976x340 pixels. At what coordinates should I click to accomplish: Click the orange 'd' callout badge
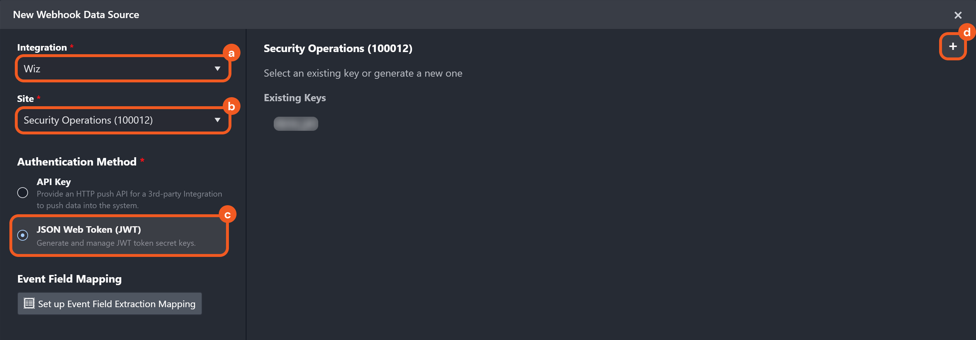(x=967, y=33)
